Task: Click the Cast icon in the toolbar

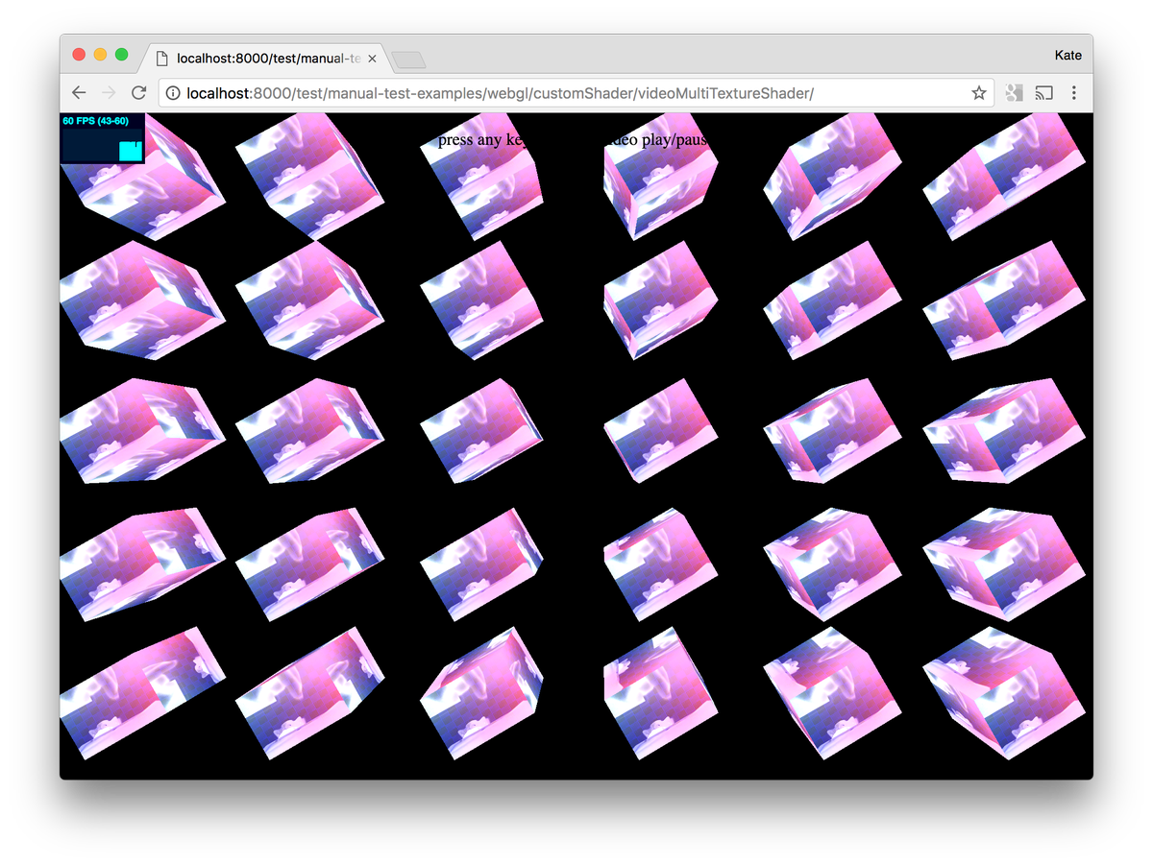Action: pyautogui.click(x=1043, y=92)
